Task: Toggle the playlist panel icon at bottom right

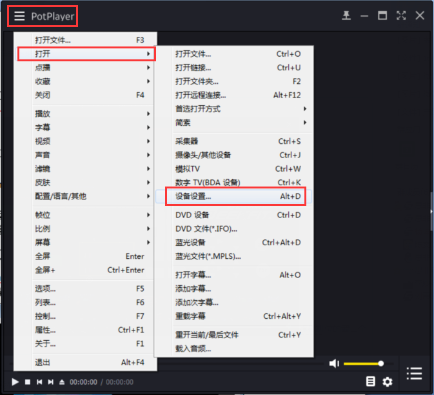Action: pyautogui.click(x=414, y=374)
